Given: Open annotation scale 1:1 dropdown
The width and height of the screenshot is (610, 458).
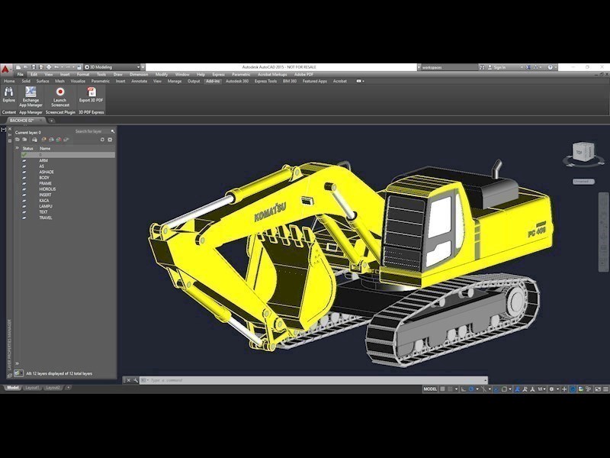Looking at the screenshot, I should 541,389.
